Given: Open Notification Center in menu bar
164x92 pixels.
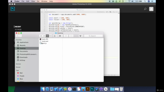Looking at the screenshot, I should coord(152,1).
